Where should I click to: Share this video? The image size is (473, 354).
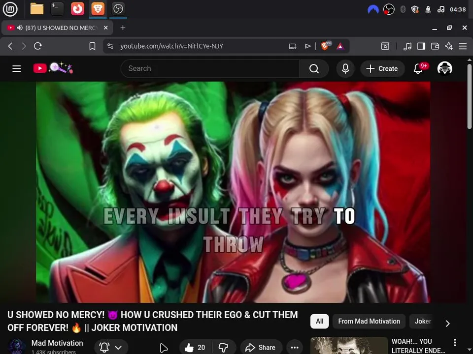[x=261, y=348]
